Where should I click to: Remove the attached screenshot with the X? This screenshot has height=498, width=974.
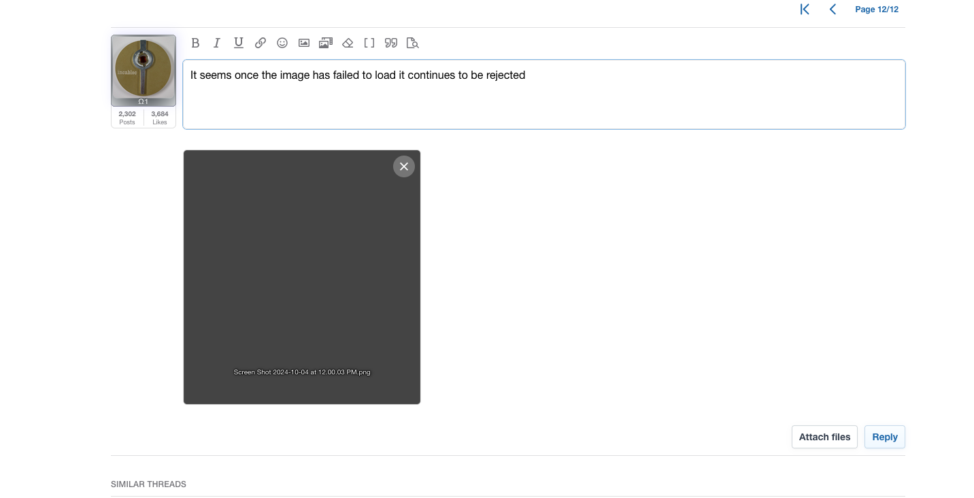tap(404, 166)
